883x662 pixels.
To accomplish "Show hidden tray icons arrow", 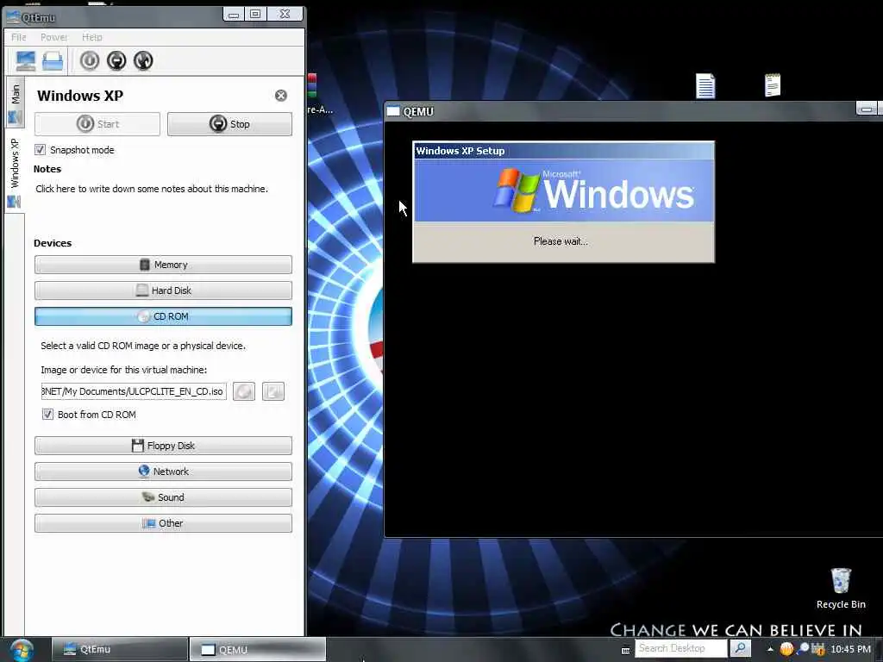I will pyautogui.click(x=770, y=649).
